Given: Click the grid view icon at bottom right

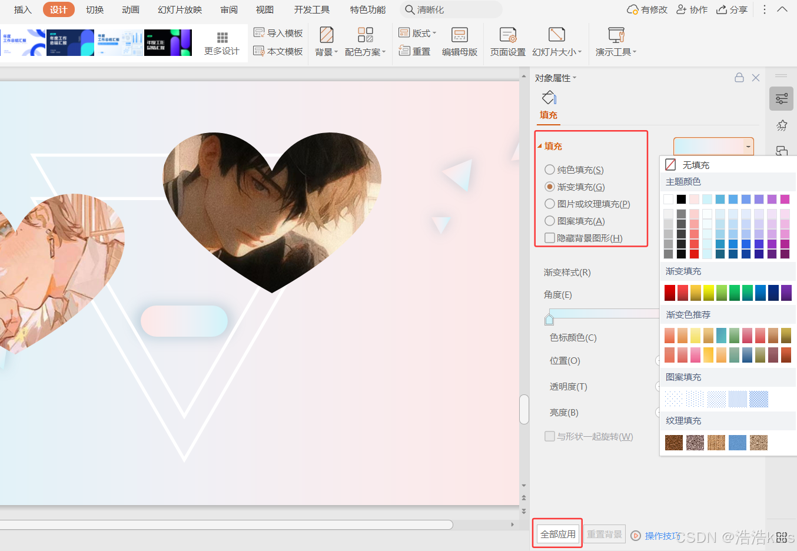Looking at the screenshot, I should (x=782, y=537).
